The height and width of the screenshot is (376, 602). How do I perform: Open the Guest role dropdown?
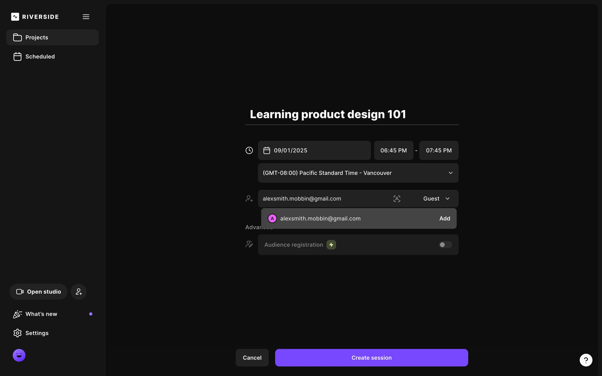436,199
